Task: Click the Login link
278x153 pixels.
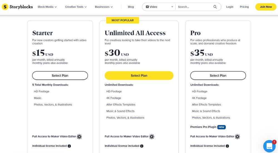Action: click(230, 7)
